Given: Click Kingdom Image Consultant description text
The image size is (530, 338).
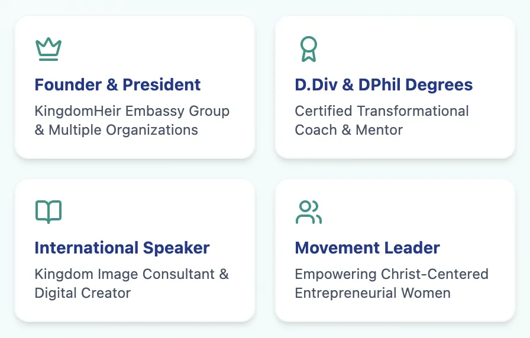Looking at the screenshot, I should tap(132, 274).
